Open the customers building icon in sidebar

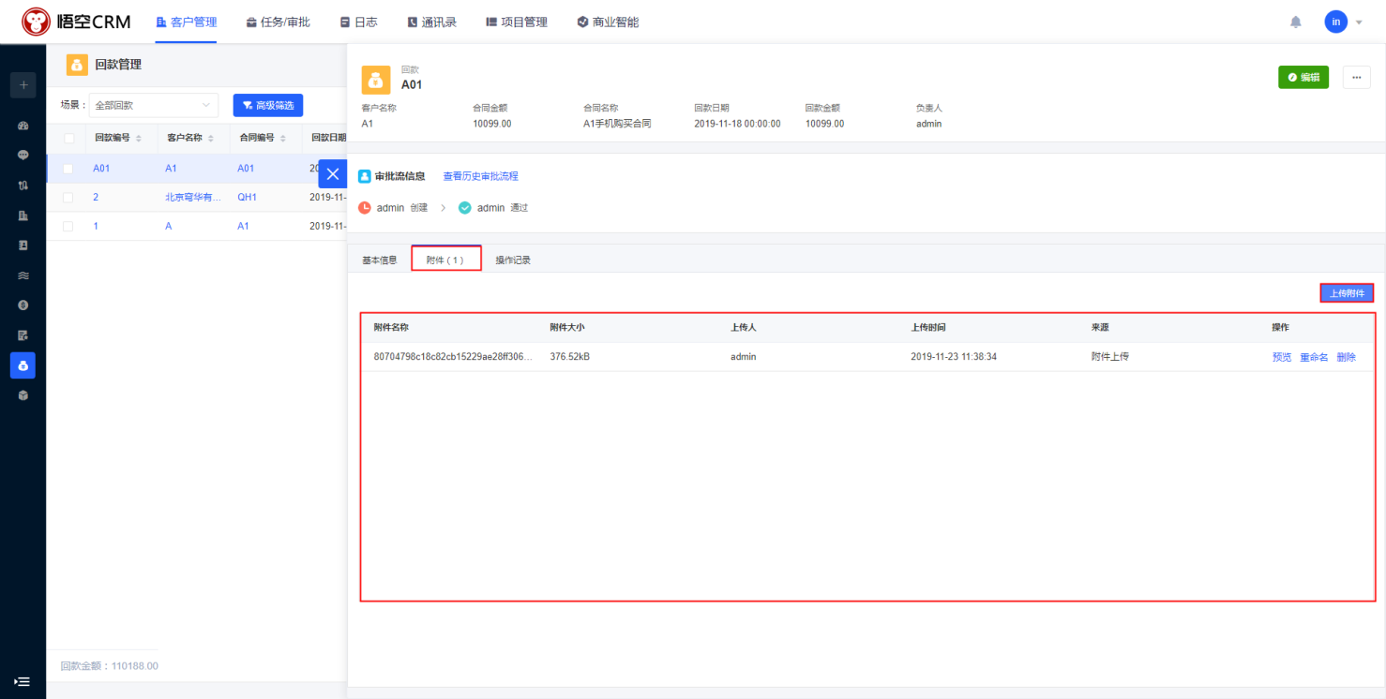click(x=23, y=216)
